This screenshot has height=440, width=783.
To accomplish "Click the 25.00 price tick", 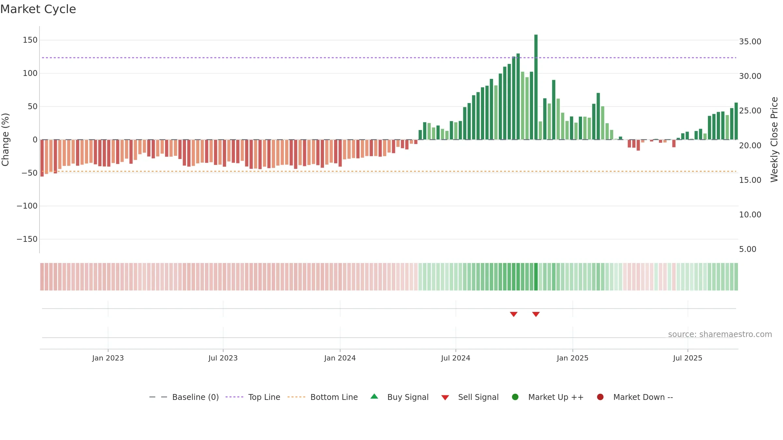I will pos(750,111).
